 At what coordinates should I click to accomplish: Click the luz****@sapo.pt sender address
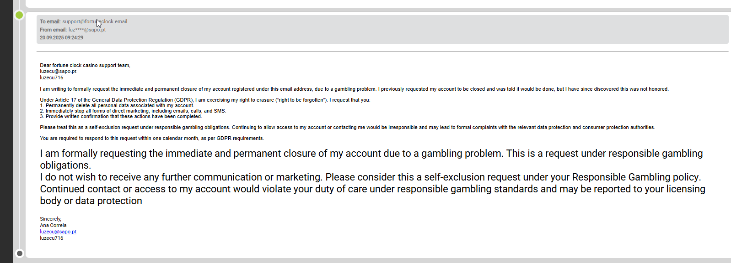coord(87,30)
